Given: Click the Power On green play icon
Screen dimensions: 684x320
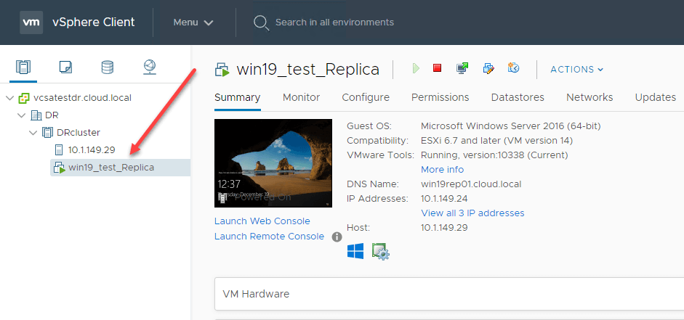Looking at the screenshot, I should [417, 68].
